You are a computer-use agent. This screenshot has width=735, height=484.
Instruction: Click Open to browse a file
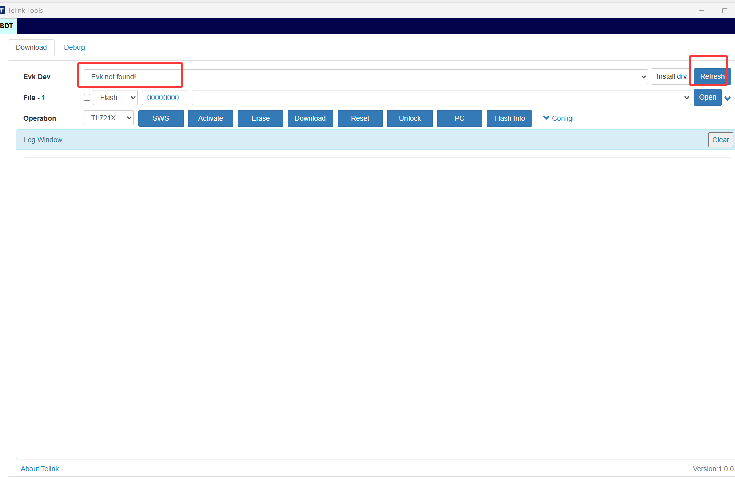tap(708, 97)
